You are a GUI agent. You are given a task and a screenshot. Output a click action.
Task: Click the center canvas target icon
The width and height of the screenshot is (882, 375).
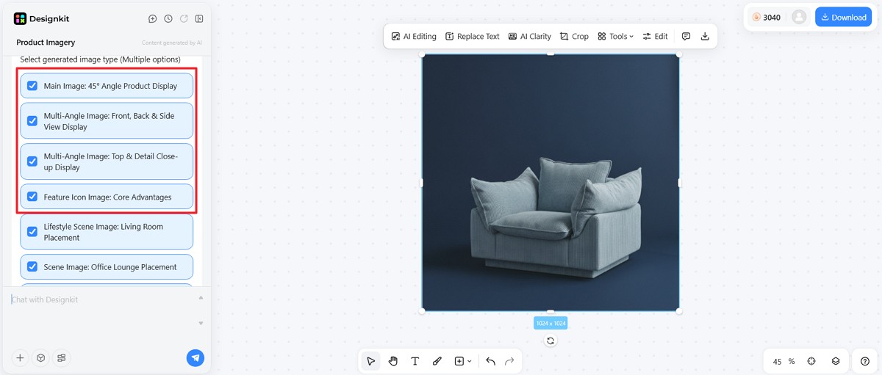[811, 361]
